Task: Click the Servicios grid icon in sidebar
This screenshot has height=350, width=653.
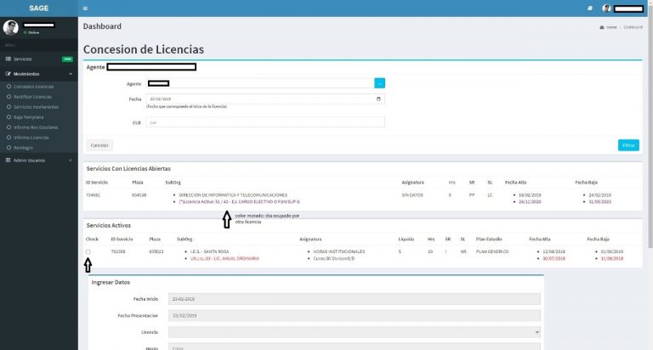Action: pos(8,59)
